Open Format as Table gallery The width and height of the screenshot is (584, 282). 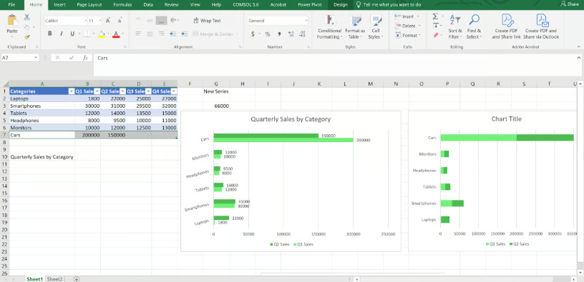coord(355,27)
